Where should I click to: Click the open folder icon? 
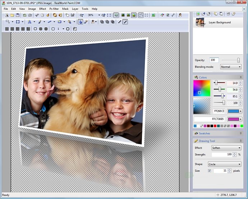pyautogui.click(x=12, y=15)
